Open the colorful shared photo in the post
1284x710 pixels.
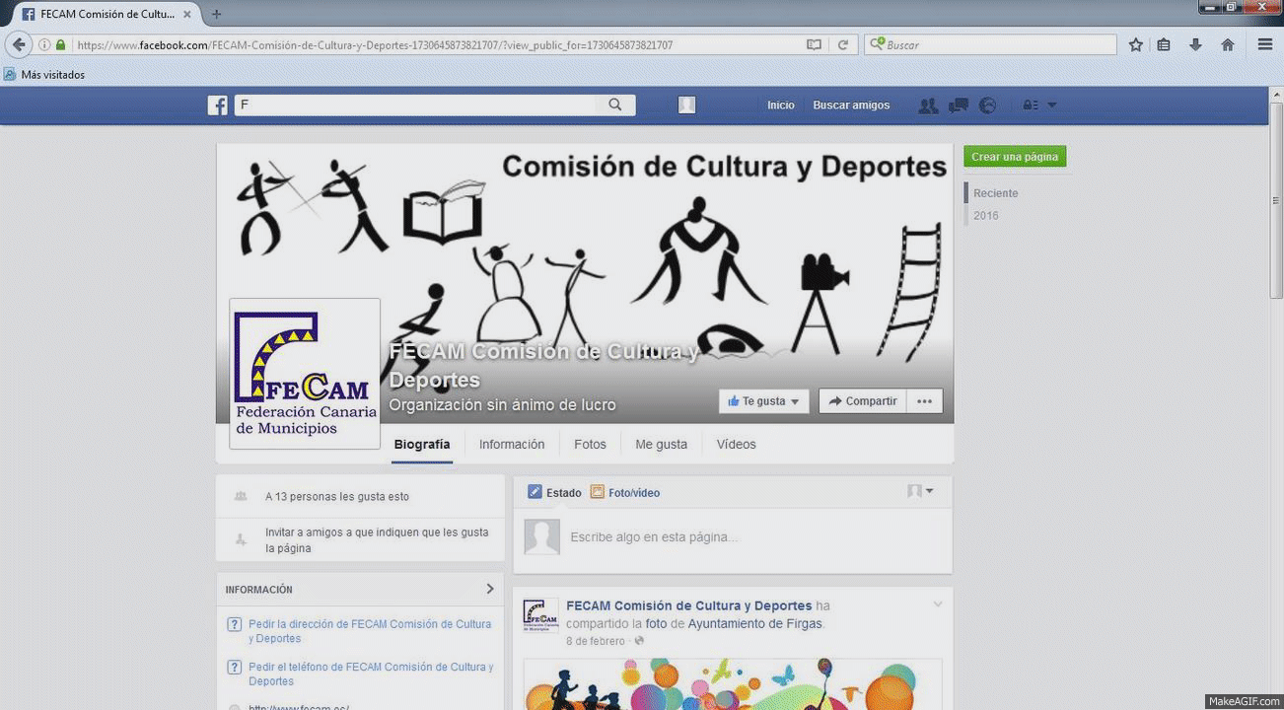pyautogui.click(x=733, y=684)
